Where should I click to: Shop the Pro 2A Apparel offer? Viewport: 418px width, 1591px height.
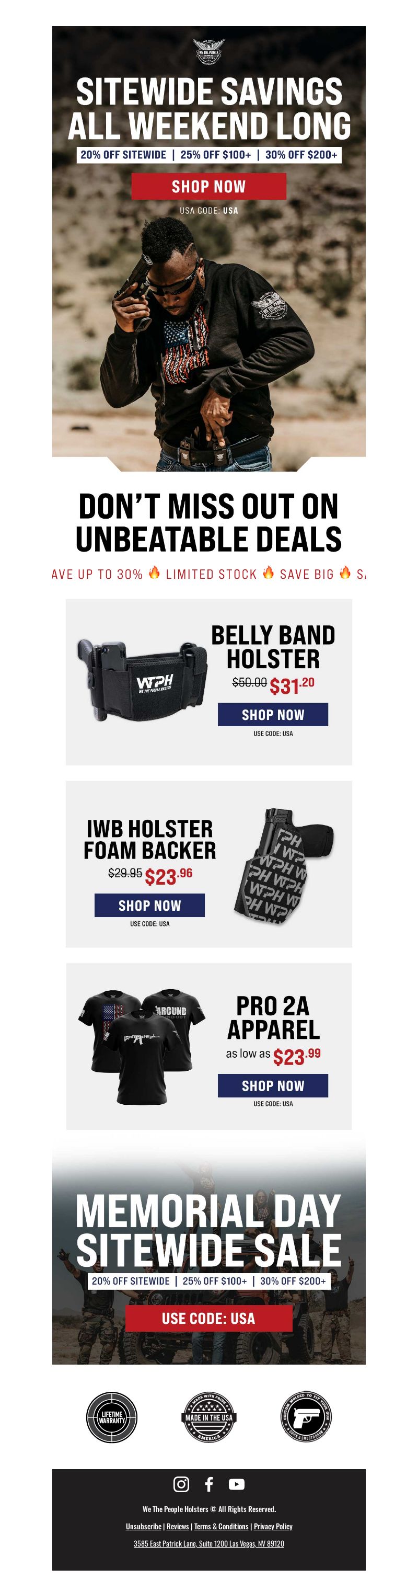pos(273,1085)
